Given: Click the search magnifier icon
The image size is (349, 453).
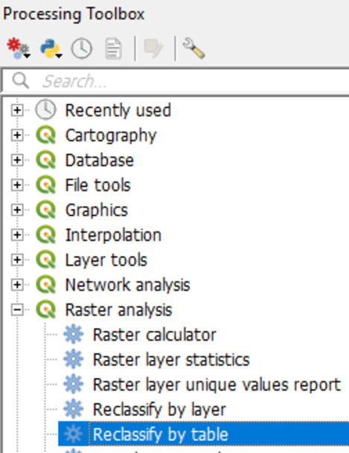Looking at the screenshot, I should coord(21,80).
